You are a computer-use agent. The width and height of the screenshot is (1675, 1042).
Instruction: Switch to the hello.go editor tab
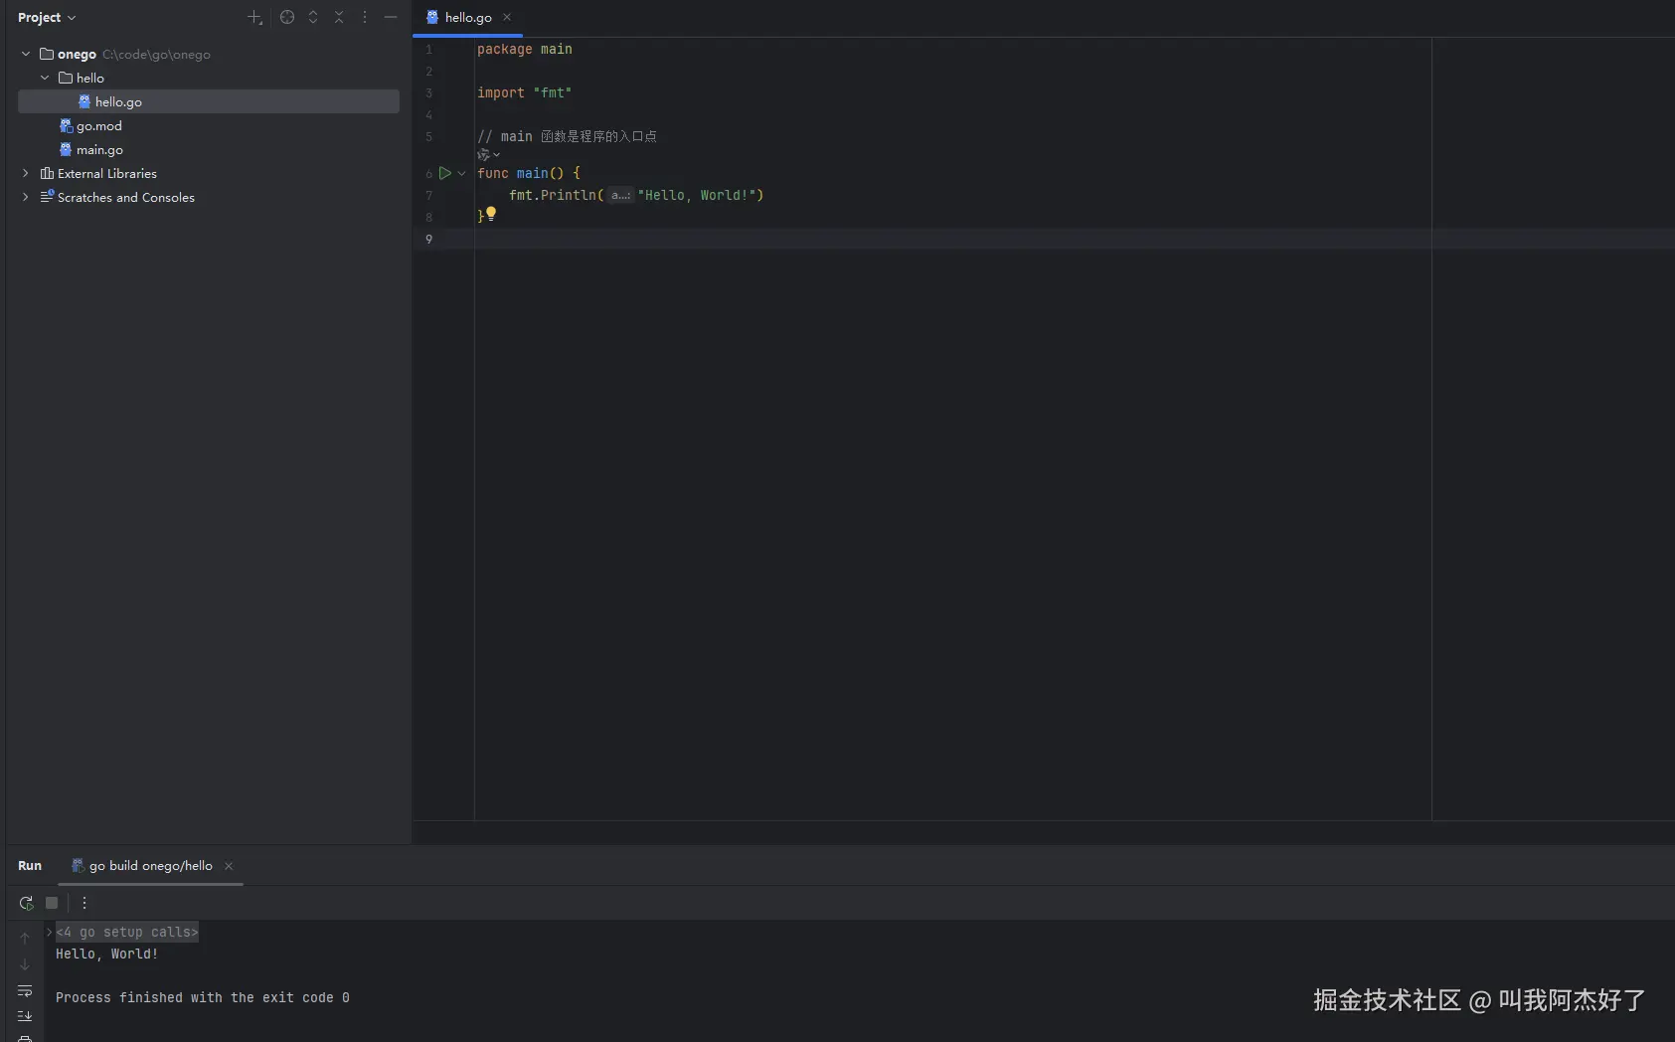468,17
